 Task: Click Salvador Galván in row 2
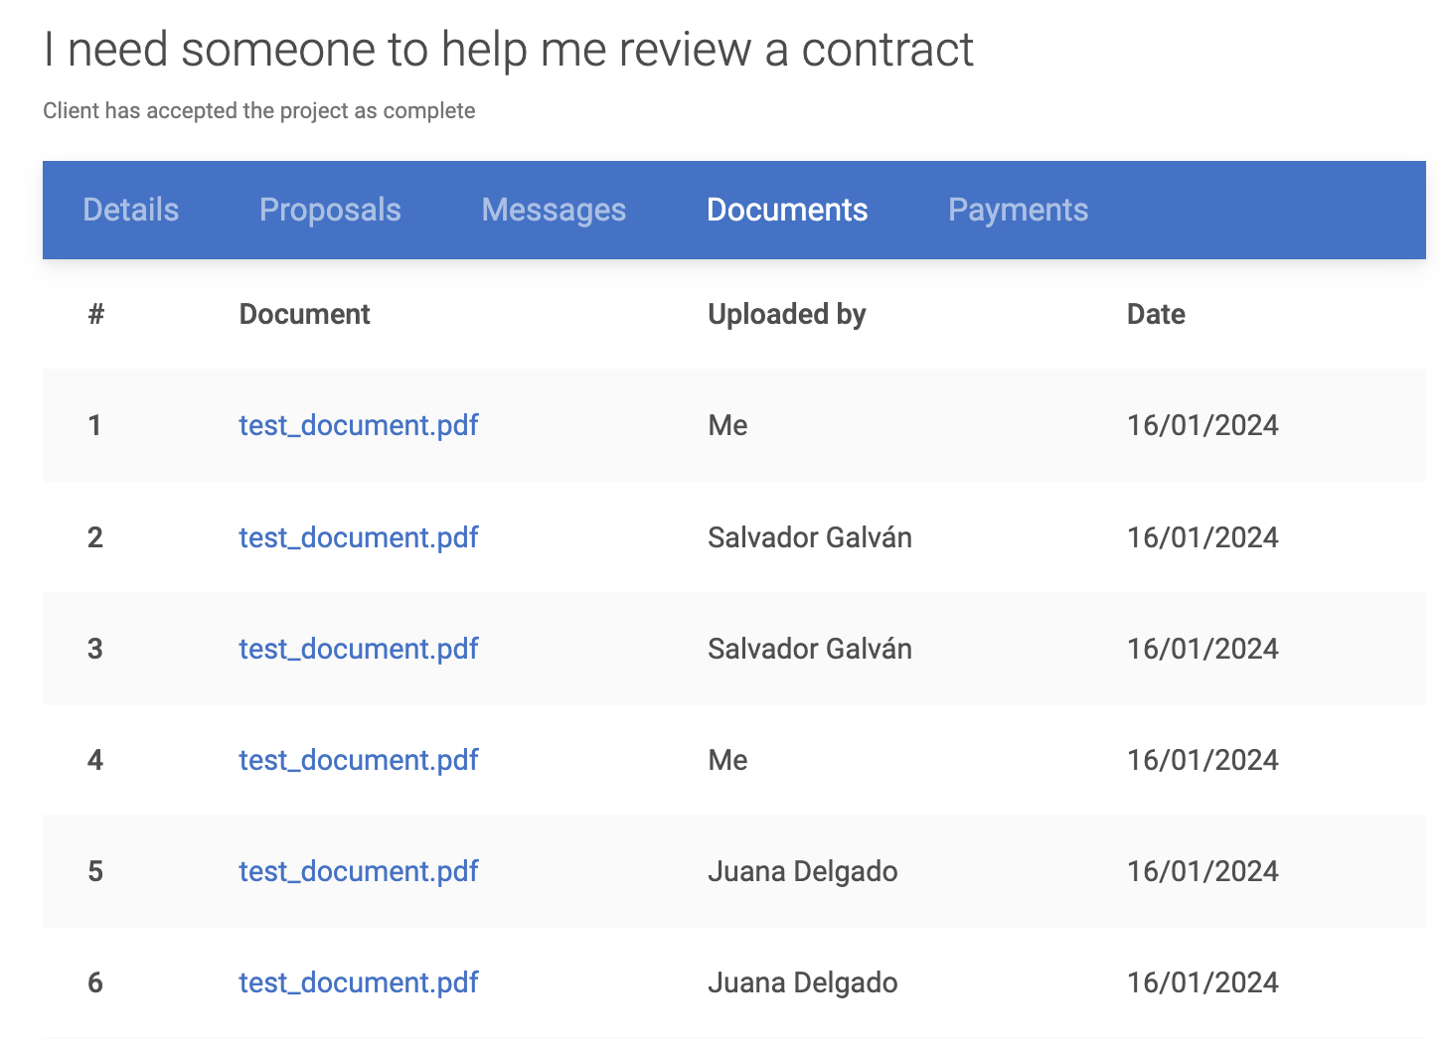tap(809, 537)
